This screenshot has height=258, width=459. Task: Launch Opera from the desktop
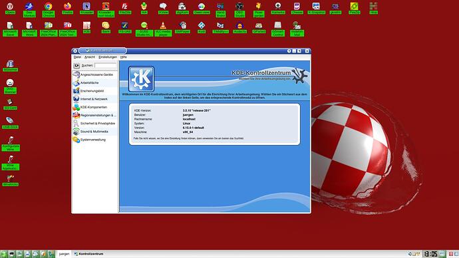tap(10, 9)
